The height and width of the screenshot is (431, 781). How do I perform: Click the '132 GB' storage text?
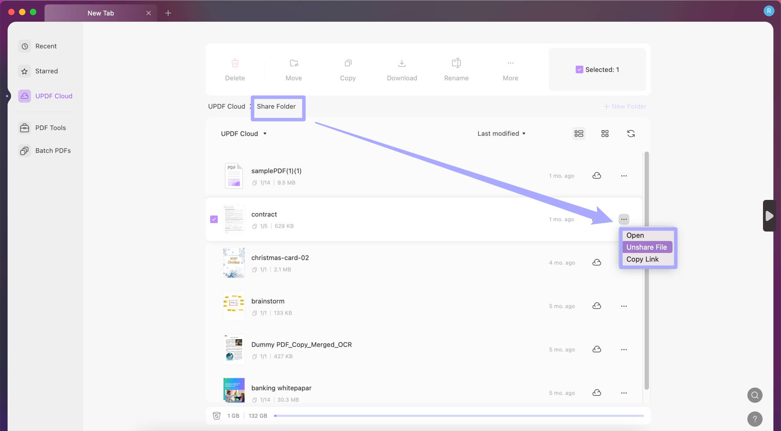click(258, 416)
